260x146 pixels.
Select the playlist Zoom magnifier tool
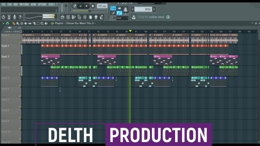(x=42, y=24)
